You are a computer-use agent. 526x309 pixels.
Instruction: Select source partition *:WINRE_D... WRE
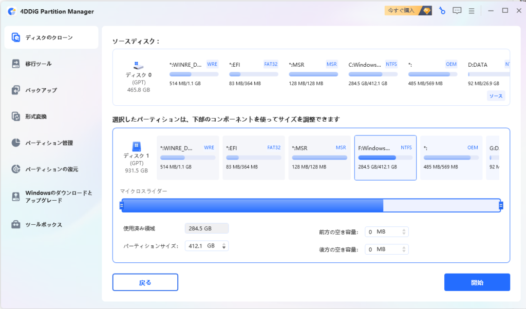click(x=194, y=74)
